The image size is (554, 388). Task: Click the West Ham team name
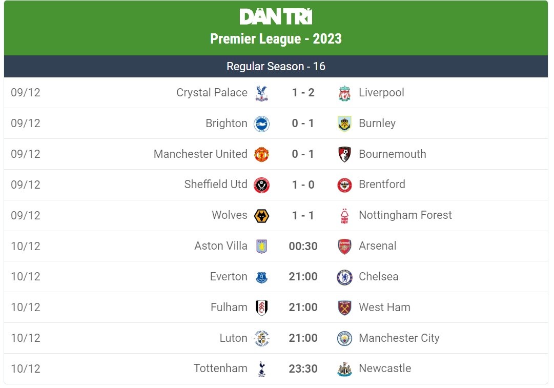tap(383, 308)
